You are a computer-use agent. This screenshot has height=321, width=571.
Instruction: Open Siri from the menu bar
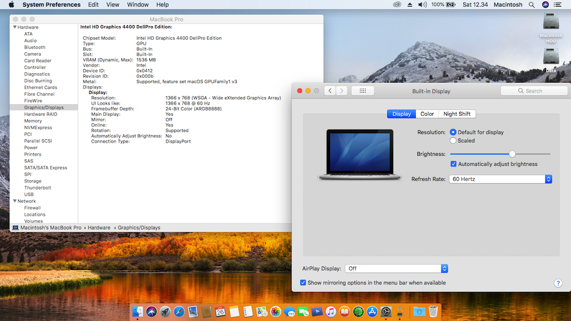[x=546, y=5]
